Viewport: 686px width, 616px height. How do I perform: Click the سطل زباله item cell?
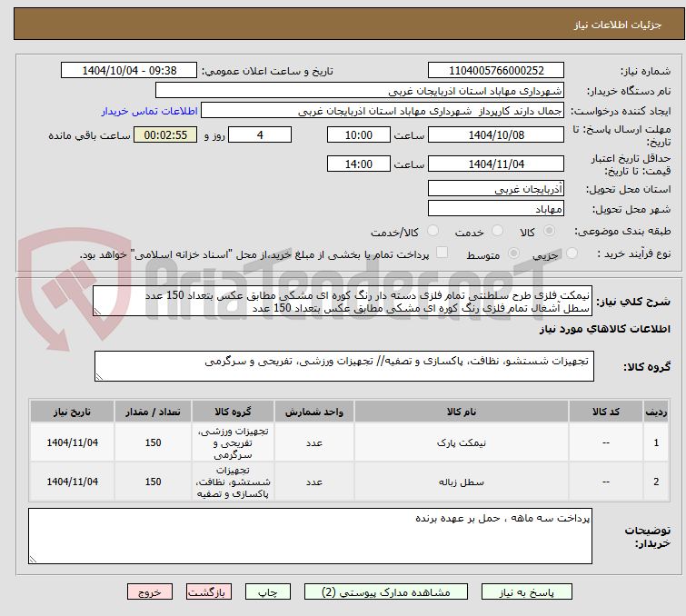pos(462,482)
